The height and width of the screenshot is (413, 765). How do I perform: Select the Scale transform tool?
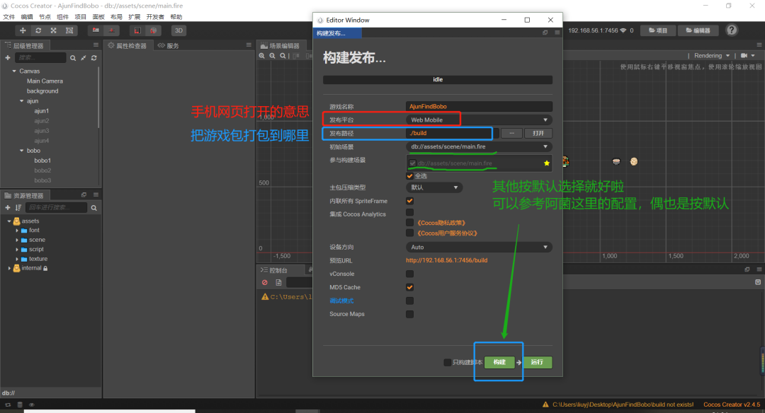54,30
